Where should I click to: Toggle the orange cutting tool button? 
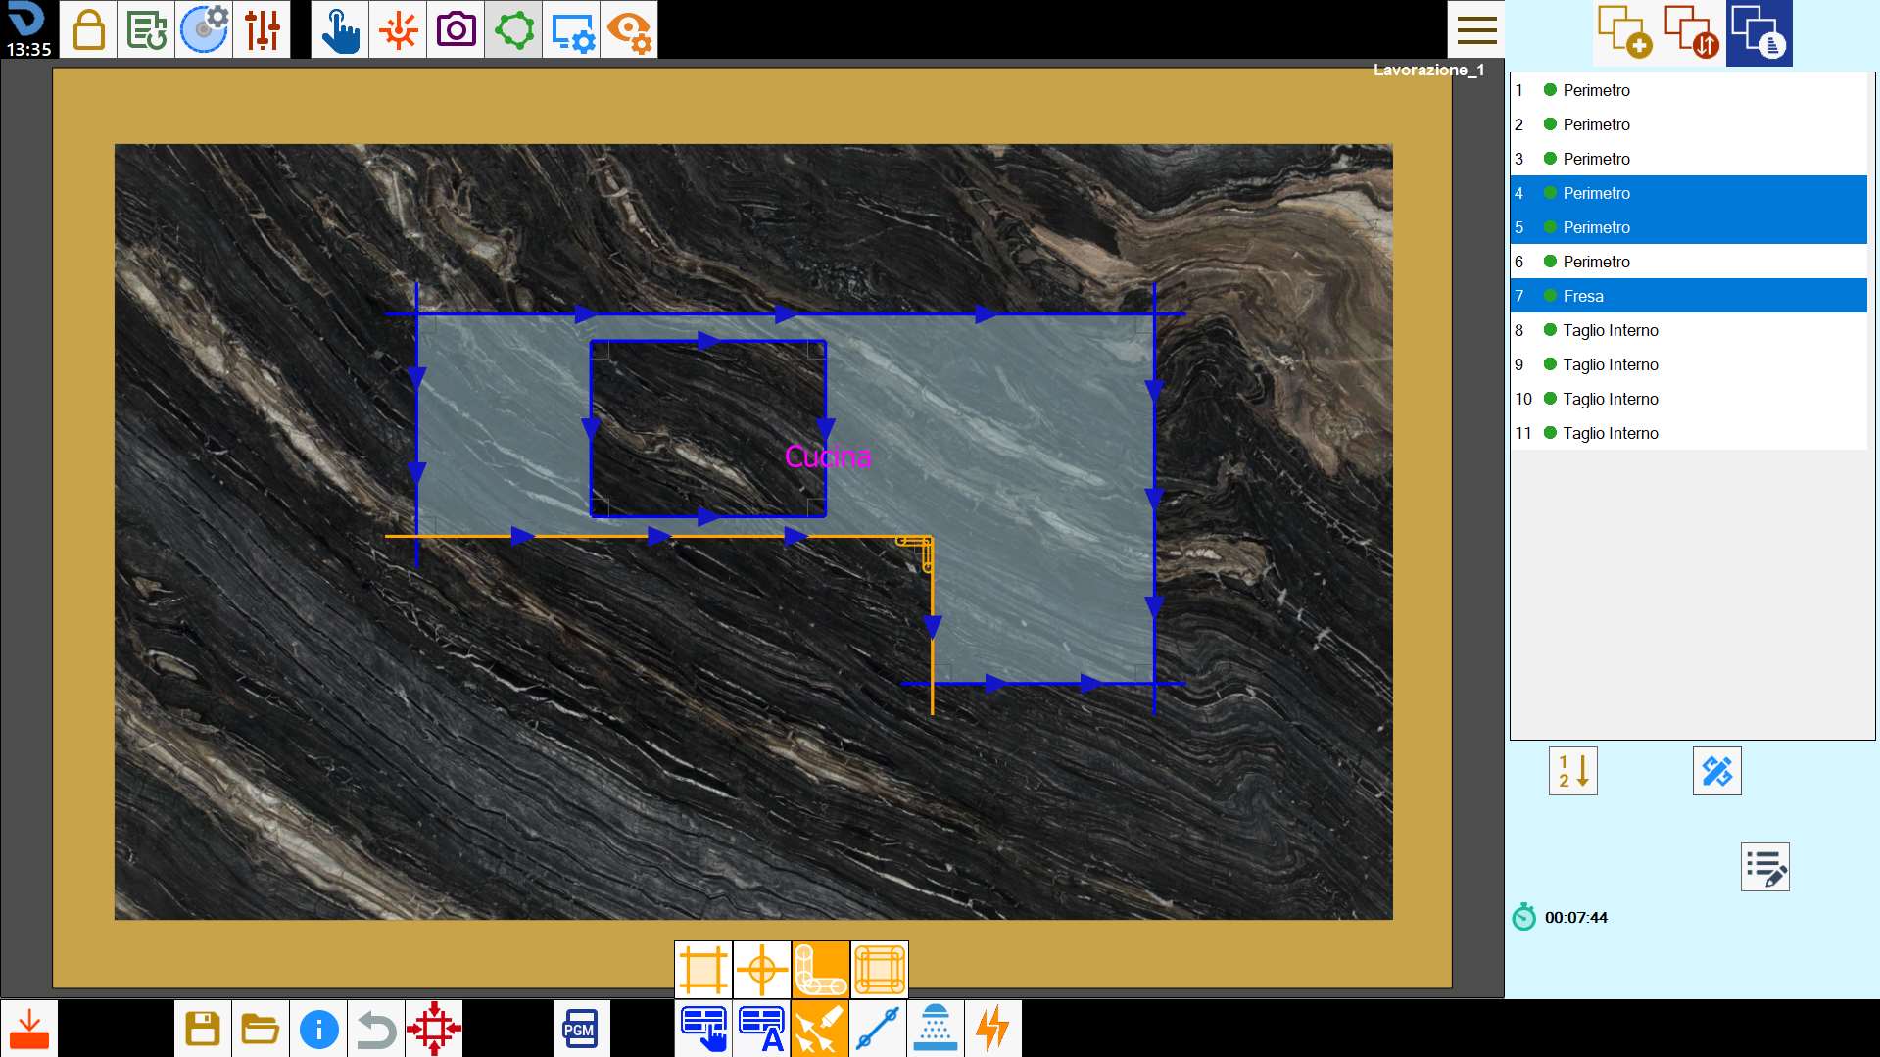[820, 1029]
